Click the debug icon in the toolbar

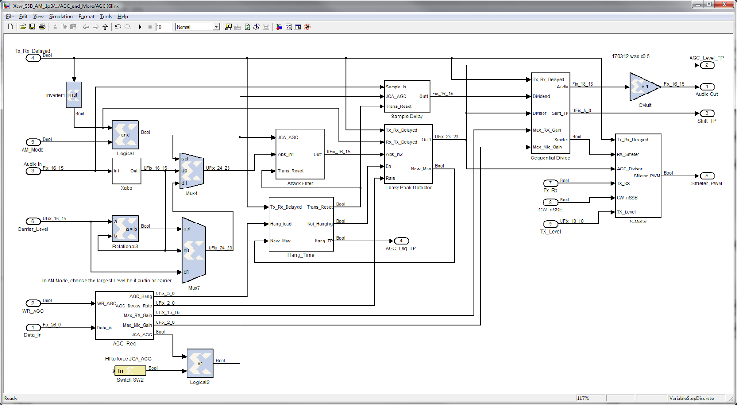point(307,27)
